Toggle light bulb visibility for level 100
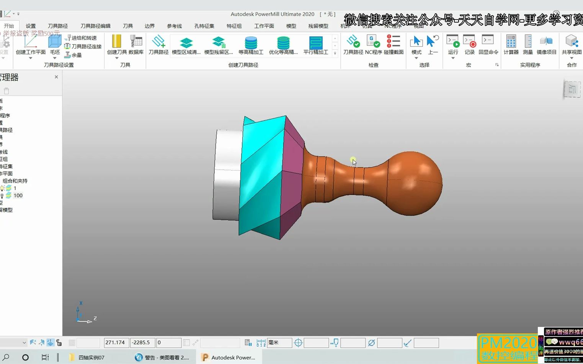 click(2, 195)
